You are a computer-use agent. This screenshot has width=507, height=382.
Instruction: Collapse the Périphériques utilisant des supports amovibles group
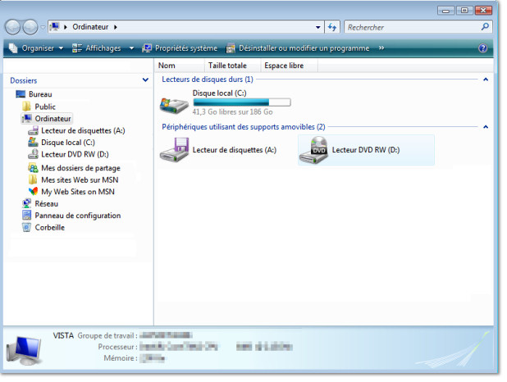(x=486, y=127)
